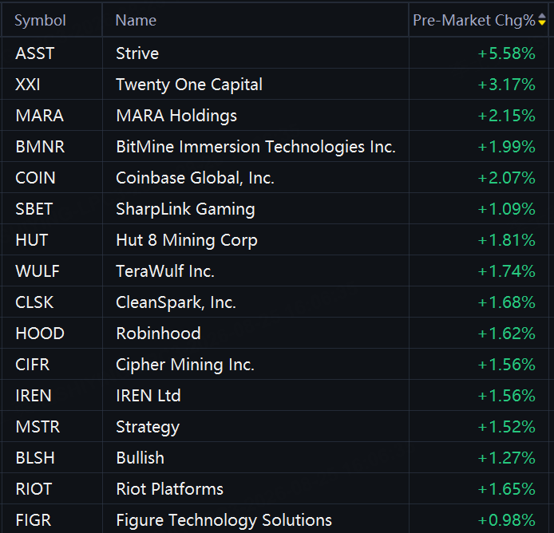
Task: Open the MARA symbol
Action: click(40, 116)
